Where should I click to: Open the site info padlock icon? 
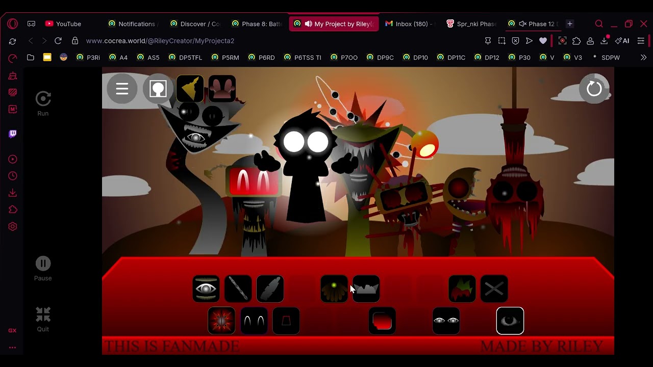(x=75, y=41)
